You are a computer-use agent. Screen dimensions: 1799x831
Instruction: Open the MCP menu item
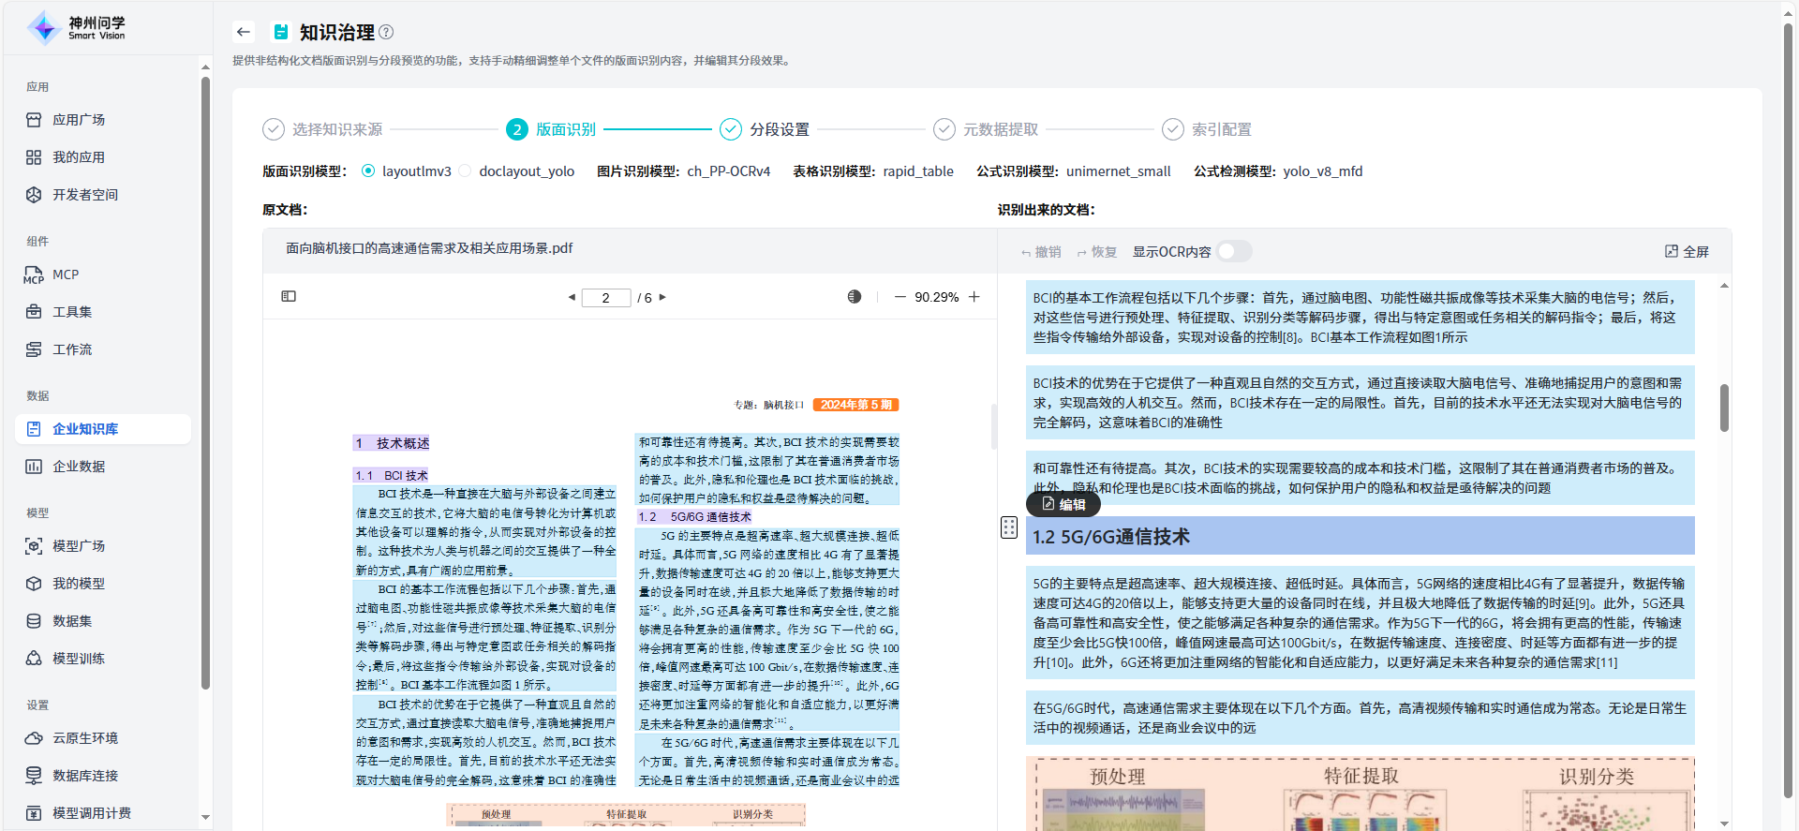(x=66, y=275)
